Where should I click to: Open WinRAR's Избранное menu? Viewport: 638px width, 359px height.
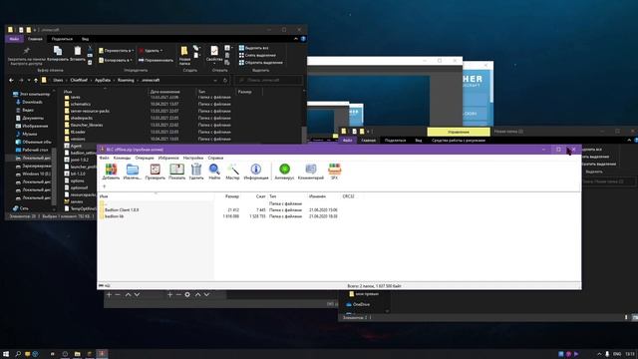[168, 158]
